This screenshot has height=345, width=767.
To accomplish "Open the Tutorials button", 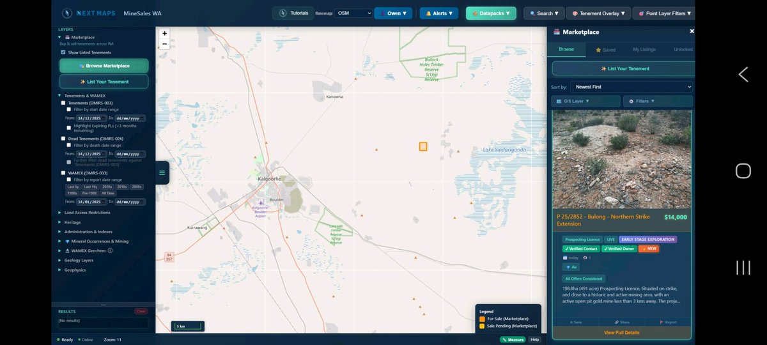I will coord(293,13).
